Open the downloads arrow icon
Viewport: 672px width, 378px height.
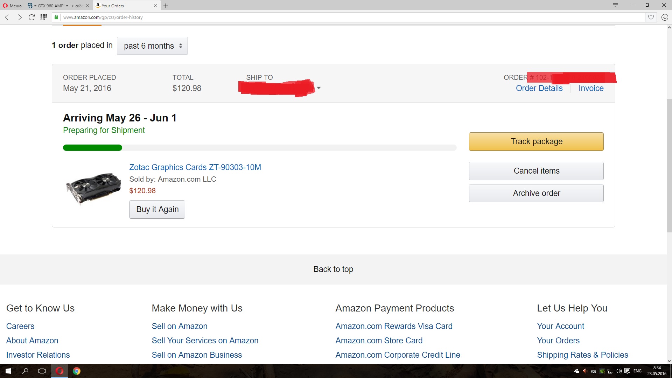[665, 17]
